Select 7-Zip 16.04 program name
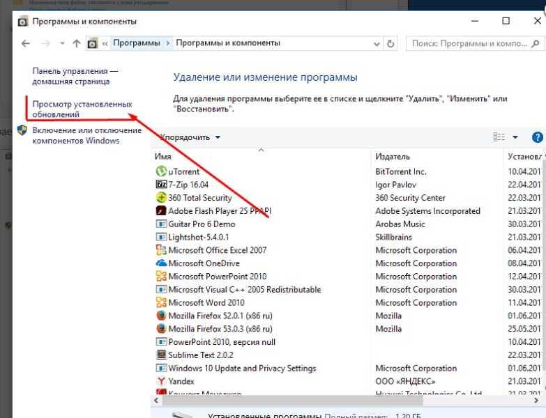This screenshot has width=546, height=418. [188, 185]
